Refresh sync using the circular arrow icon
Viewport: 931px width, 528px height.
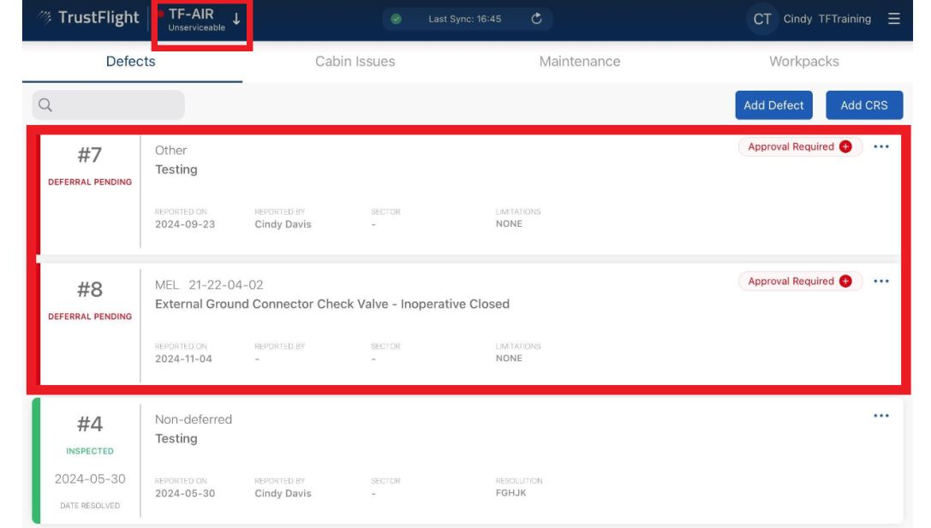537,19
